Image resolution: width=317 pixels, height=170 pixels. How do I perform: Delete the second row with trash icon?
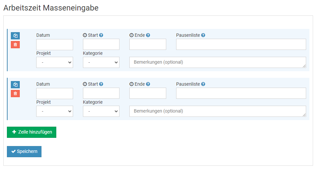[15, 94]
